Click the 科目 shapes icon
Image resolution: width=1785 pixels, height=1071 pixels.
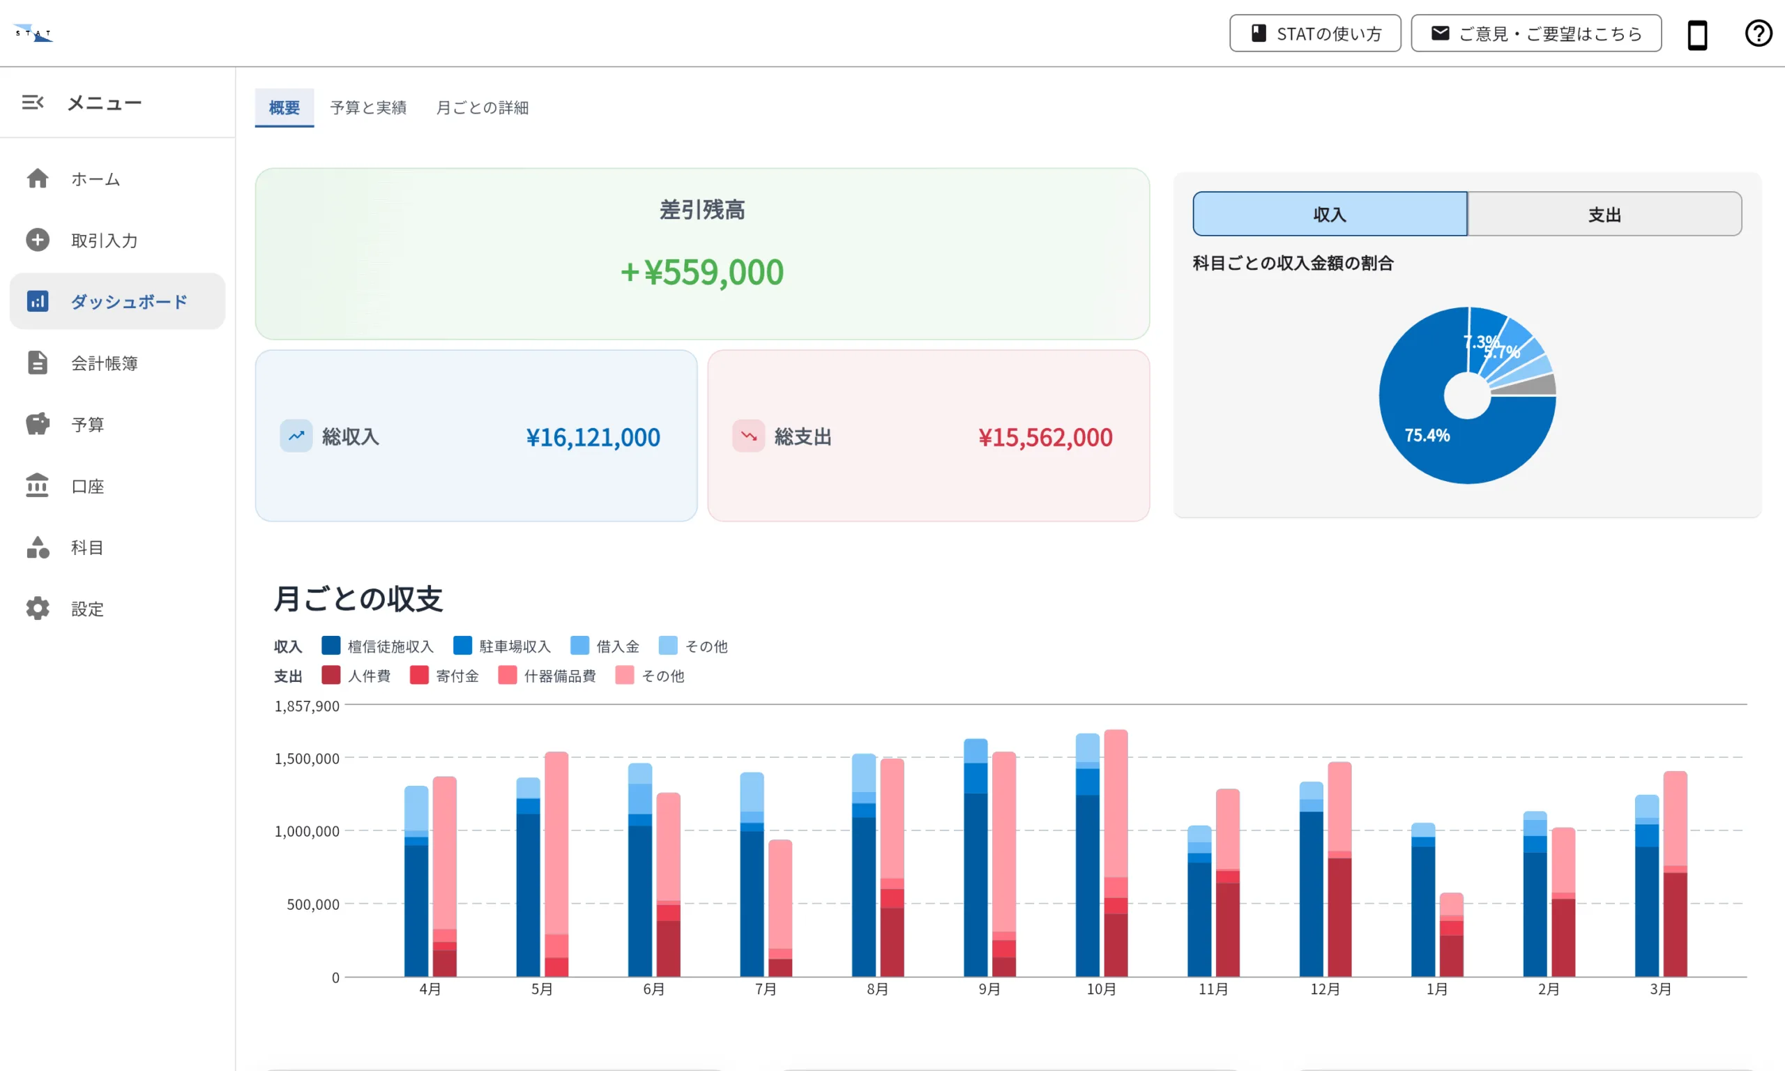coord(38,547)
